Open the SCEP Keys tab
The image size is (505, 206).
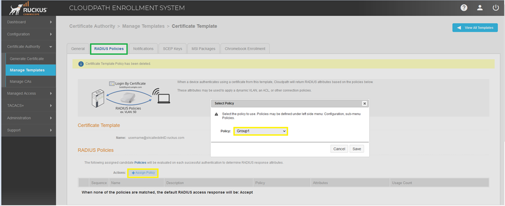tap(172, 49)
